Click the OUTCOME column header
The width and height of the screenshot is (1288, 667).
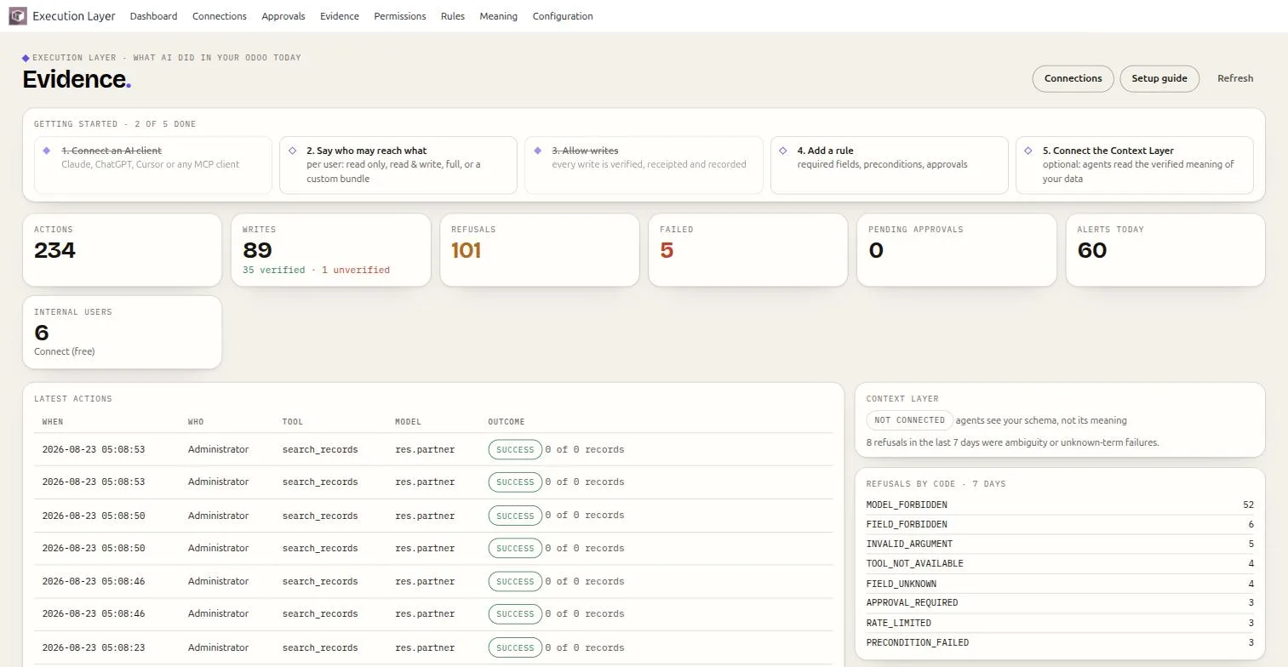tap(507, 422)
